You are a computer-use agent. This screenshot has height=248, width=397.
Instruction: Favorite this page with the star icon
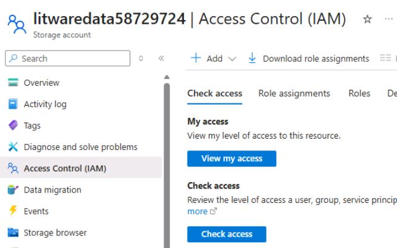click(x=367, y=19)
